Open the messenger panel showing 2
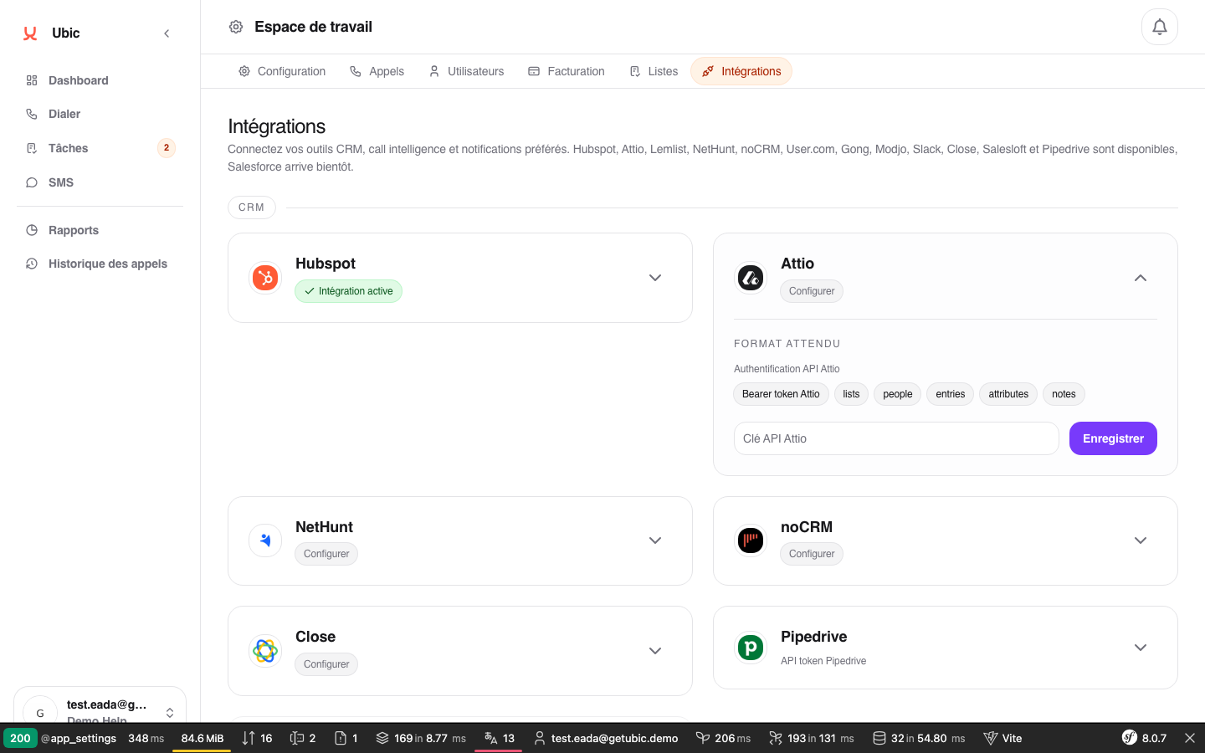1205x753 pixels. [x=303, y=738]
